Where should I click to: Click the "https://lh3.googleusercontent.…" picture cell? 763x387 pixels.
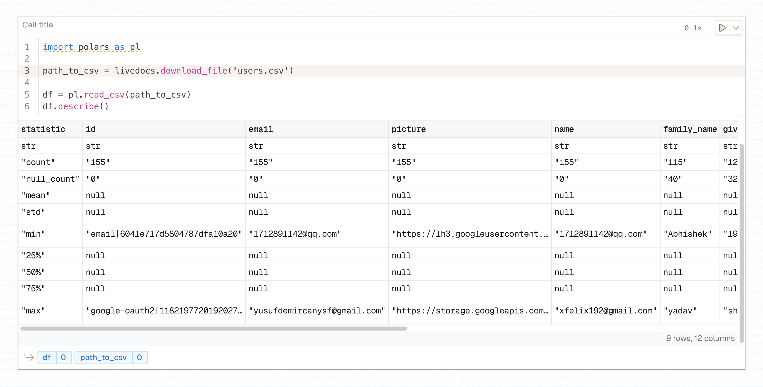tap(470, 234)
